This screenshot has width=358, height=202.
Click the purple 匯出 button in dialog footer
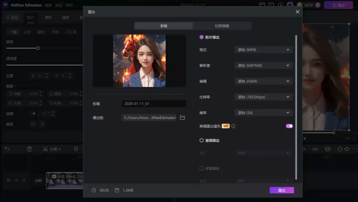pos(282,190)
